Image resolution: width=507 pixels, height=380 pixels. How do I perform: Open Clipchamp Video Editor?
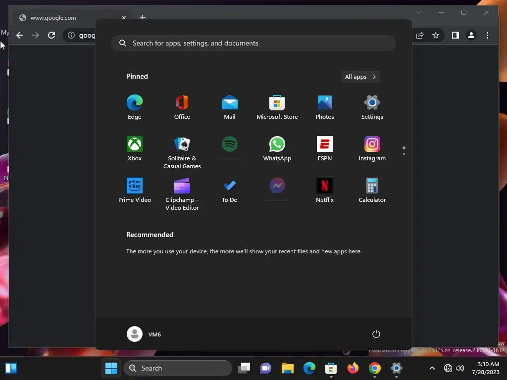(182, 194)
